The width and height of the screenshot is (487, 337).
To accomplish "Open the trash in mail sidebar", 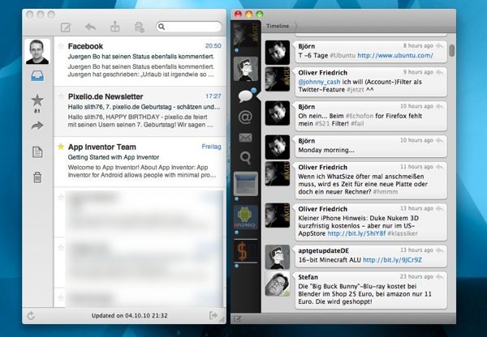I will point(37,177).
